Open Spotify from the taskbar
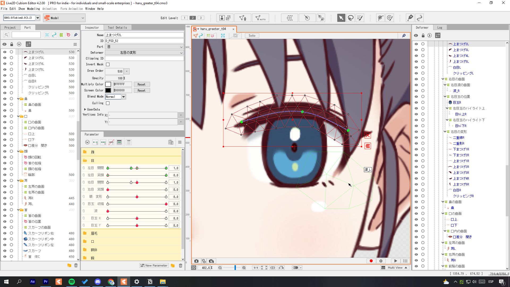 pos(71,282)
